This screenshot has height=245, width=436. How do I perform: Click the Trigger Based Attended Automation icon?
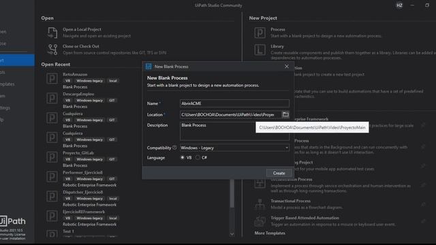click(x=260, y=221)
